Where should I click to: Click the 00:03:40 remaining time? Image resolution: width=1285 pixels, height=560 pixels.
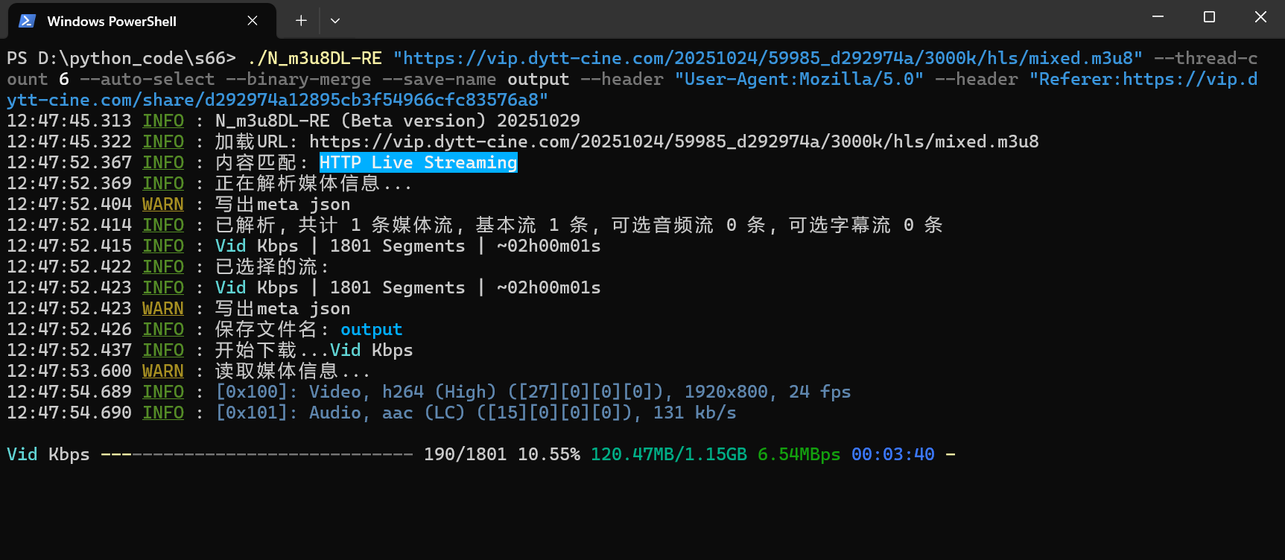[x=893, y=454]
